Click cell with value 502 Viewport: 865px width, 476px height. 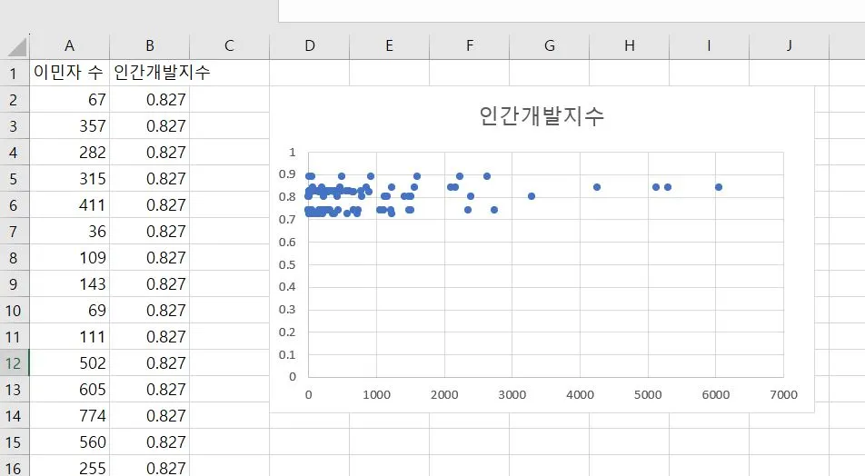click(69, 363)
